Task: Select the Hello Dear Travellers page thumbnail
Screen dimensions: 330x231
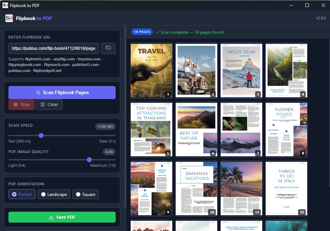Action: pos(241,70)
